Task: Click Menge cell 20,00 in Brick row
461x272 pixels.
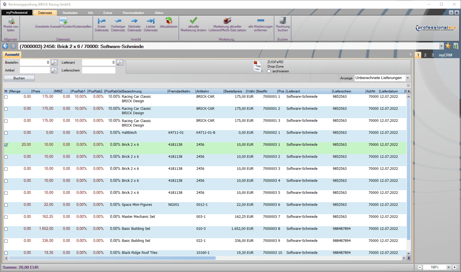Action: click(26, 145)
